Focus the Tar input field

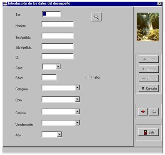51,14
